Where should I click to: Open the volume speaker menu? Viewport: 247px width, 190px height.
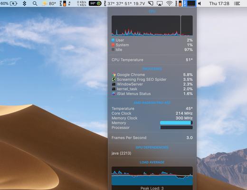pos(199,3)
